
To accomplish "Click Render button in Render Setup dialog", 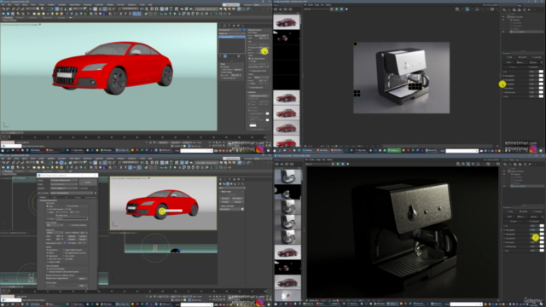I will [88, 182].
